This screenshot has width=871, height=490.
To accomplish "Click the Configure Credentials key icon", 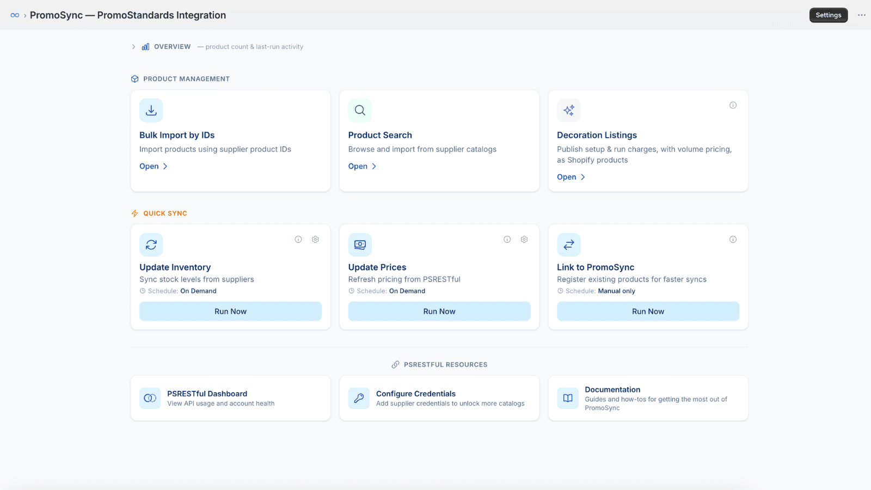I will (359, 398).
